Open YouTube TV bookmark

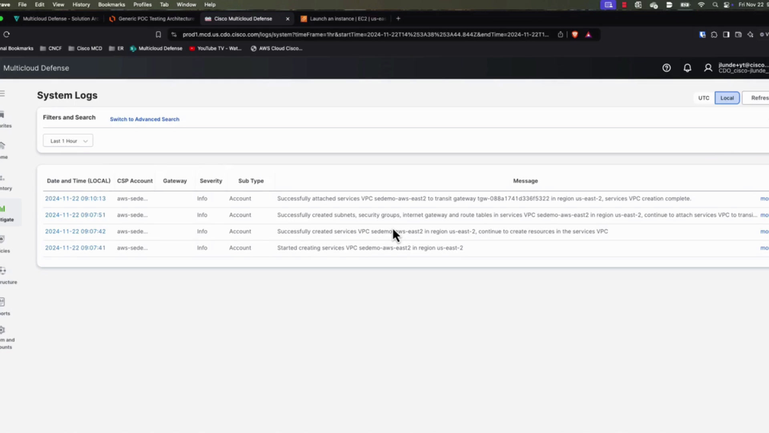click(215, 48)
